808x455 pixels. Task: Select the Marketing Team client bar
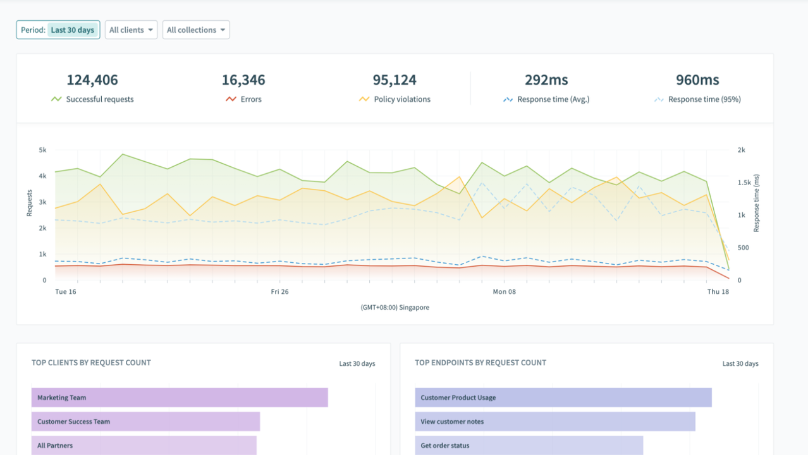[x=180, y=397]
